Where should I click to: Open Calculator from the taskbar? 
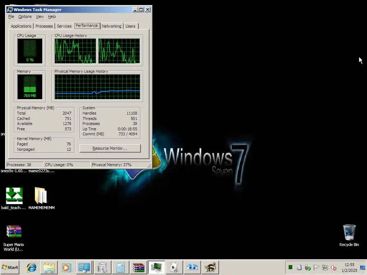point(120,267)
